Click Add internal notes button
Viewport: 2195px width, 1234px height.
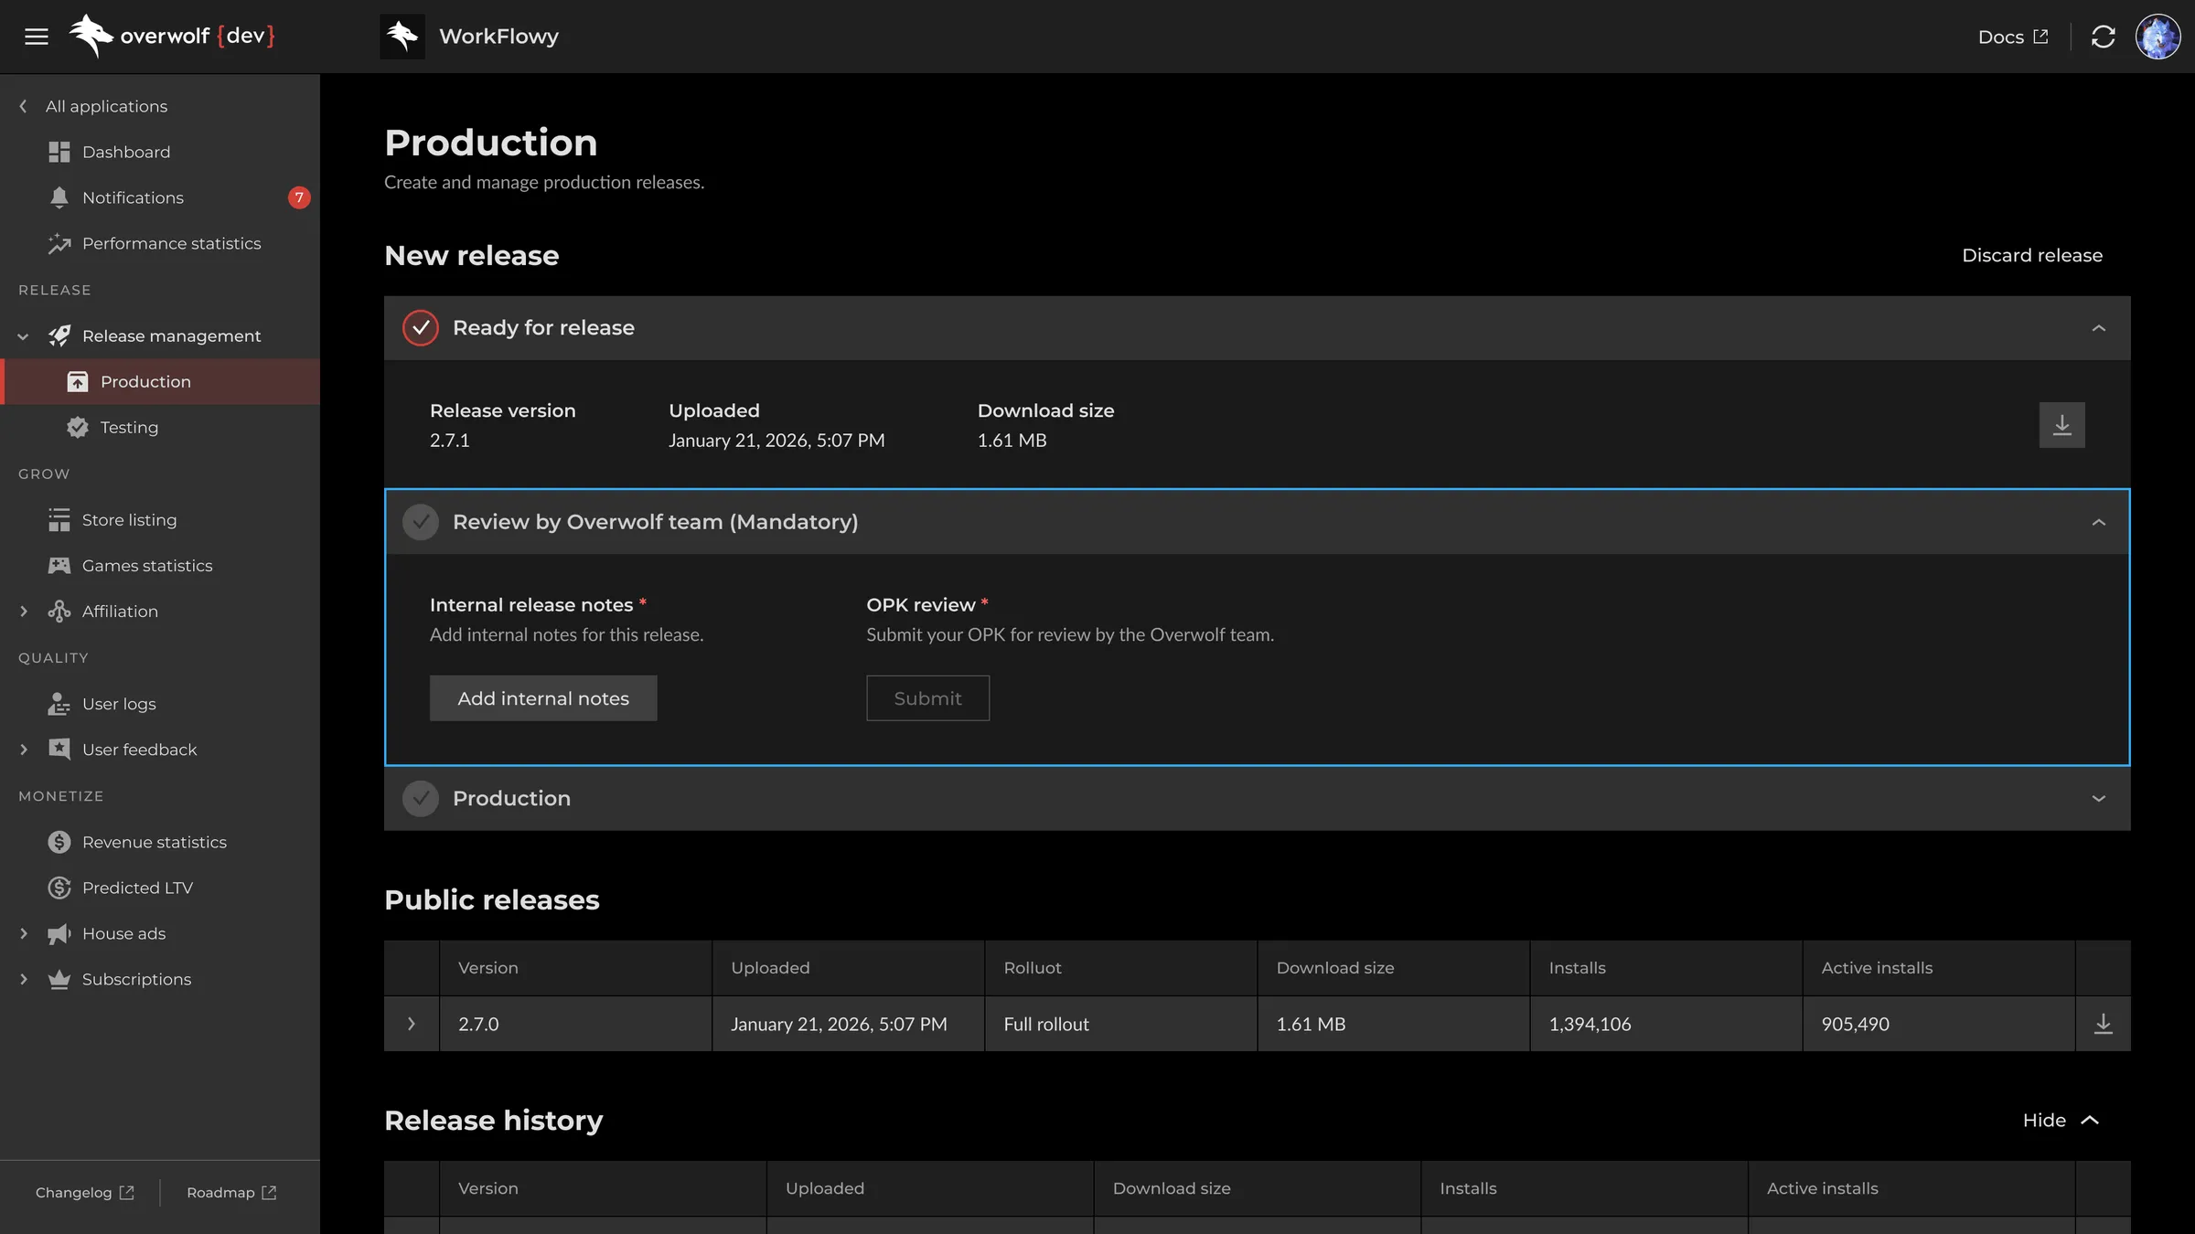tap(543, 698)
